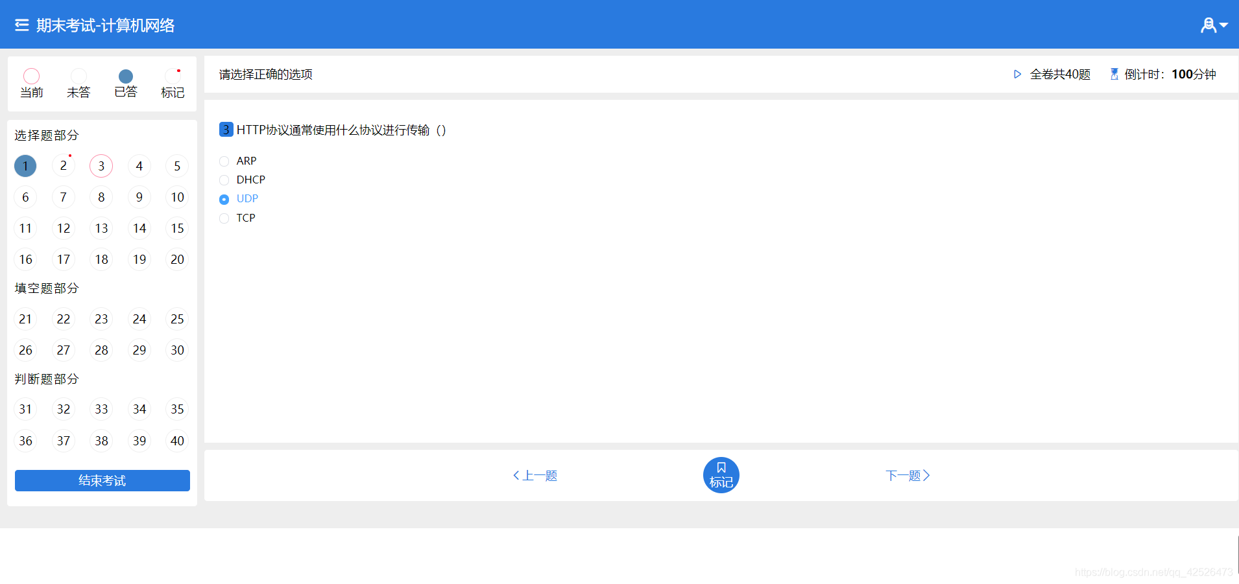Jump to question 20
The image size is (1239, 584).
click(177, 259)
